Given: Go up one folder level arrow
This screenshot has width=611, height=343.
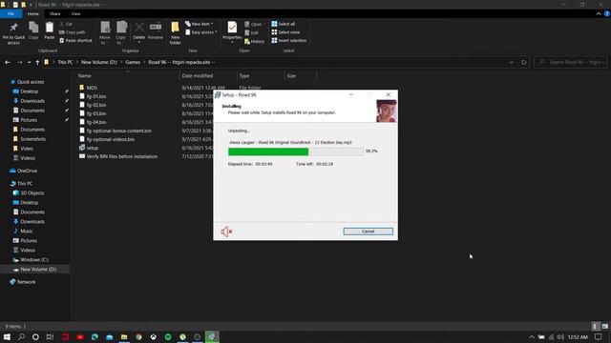Looking at the screenshot, I should point(37,62).
